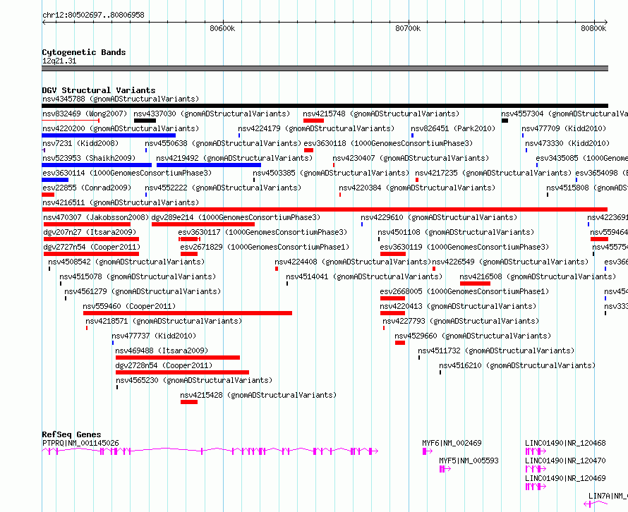Open nsv4514041 variant label
Viewport: 628px width, 512px height.
click(x=364, y=276)
